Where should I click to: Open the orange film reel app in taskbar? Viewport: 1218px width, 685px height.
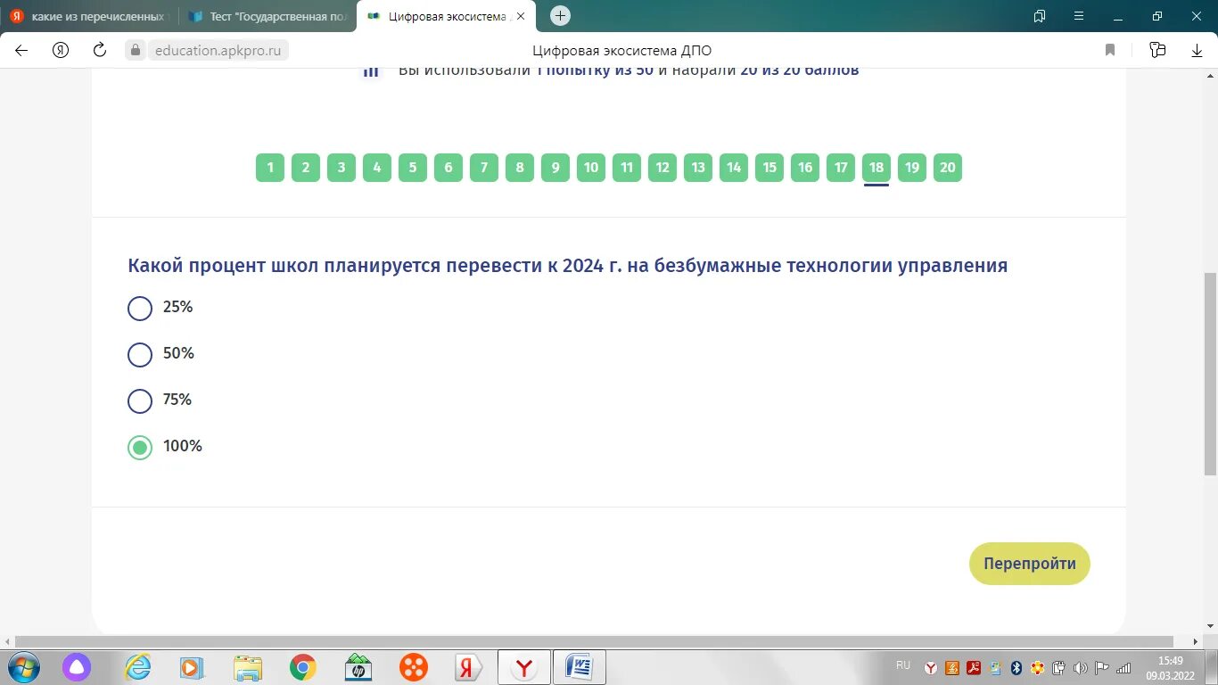[413, 667]
